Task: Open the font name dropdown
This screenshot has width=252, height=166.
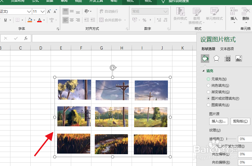Action: coord(29,12)
